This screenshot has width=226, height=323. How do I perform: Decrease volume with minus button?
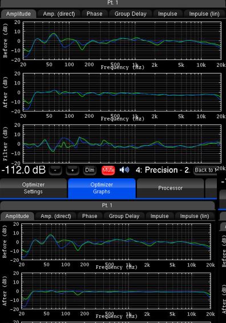point(55,170)
